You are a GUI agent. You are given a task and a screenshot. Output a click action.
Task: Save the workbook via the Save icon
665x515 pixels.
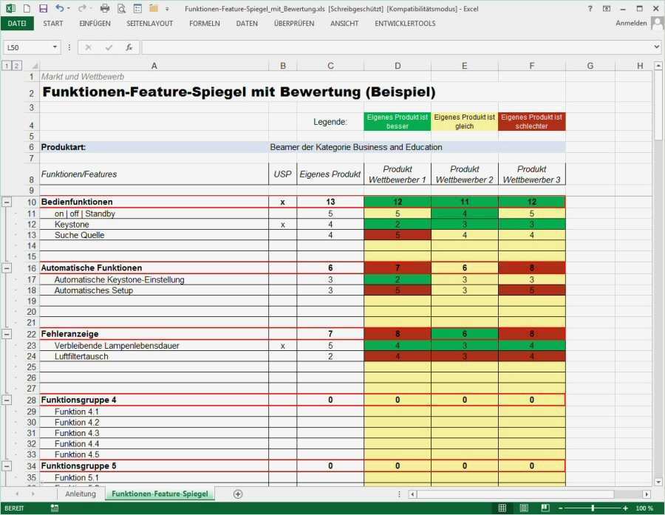tap(43, 8)
